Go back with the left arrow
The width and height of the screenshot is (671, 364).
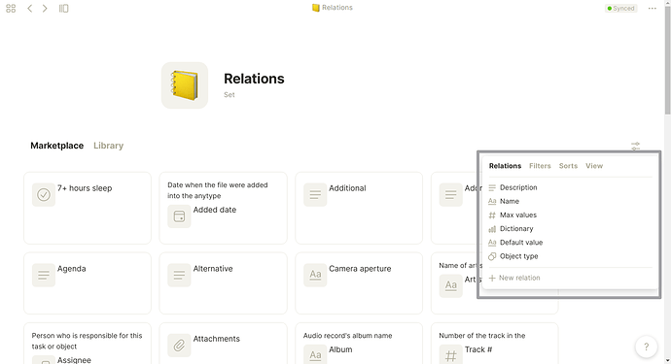click(29, 8)
